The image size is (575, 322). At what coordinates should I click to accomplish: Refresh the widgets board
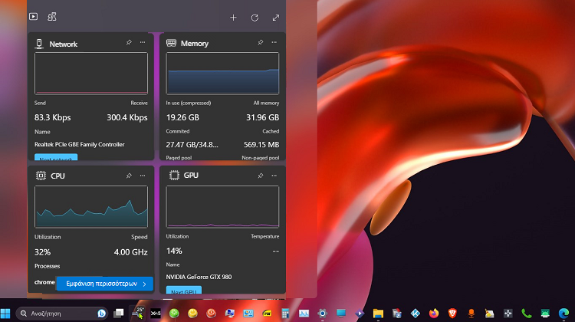(x=255, y=17)
